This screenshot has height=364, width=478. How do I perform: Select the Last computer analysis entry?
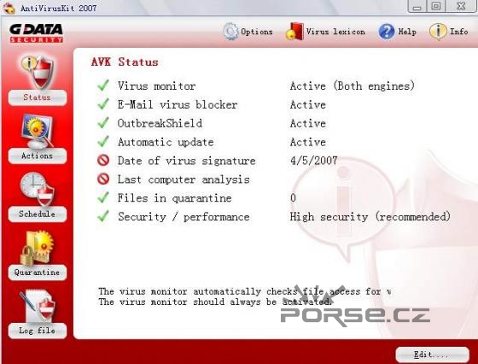[173, 179]
